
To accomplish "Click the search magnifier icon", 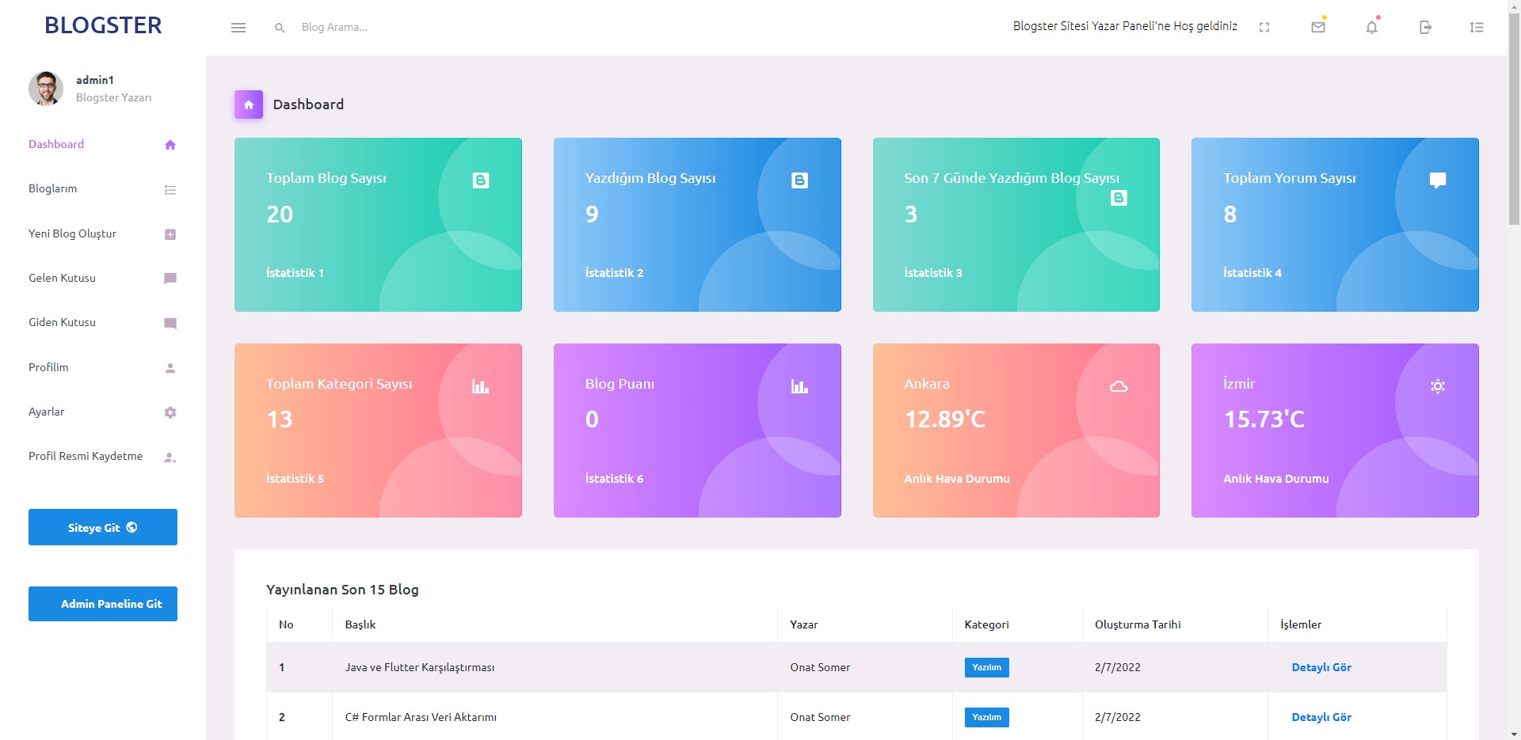I will coord(280,28).
